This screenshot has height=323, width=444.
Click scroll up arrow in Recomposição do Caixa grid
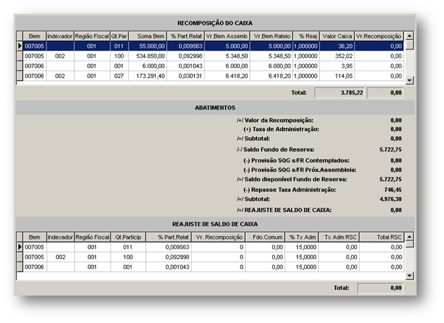409,36
